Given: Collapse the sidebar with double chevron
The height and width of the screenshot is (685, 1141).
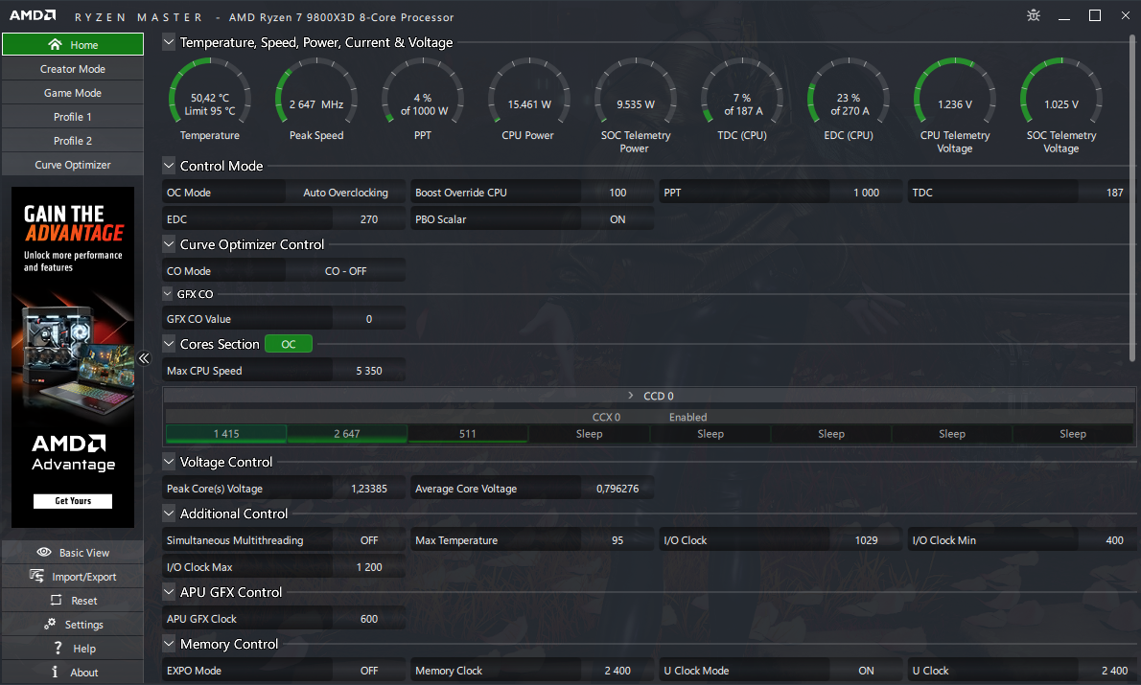Looking at the screenshot, I should tap(144, 357).
